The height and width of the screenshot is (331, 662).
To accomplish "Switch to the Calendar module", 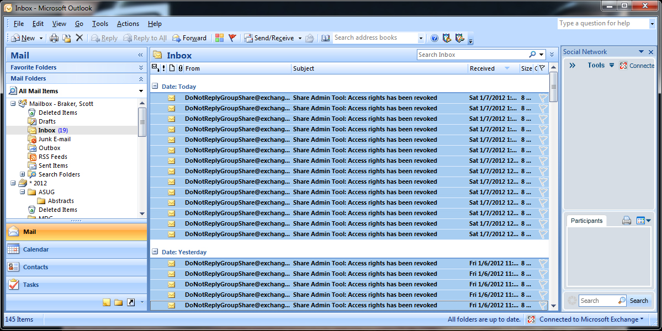I will [x=76, y=249].
